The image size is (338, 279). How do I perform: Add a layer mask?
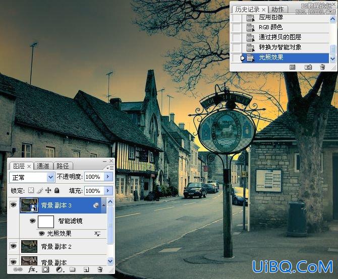(x=45, y=269)
